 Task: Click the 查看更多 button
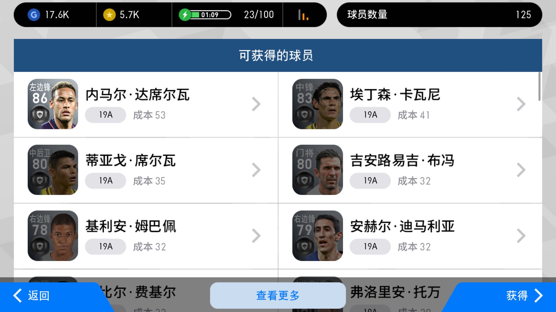(x=278, y=295)
